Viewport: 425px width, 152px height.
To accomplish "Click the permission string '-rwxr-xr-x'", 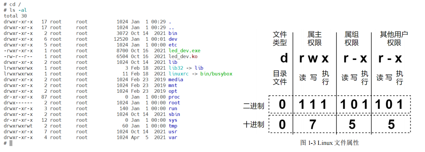I will pyautogui.click(x=18, y=51).
